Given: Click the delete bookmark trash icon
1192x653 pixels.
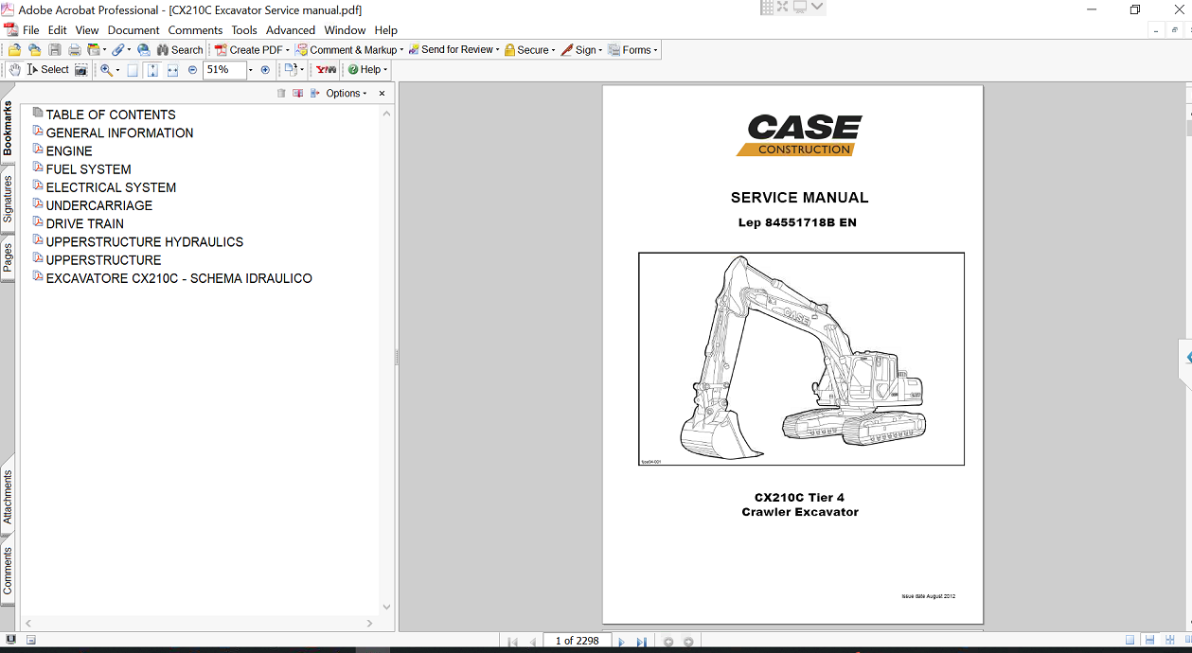Looking at the screenshot, I should coord(281,94).
